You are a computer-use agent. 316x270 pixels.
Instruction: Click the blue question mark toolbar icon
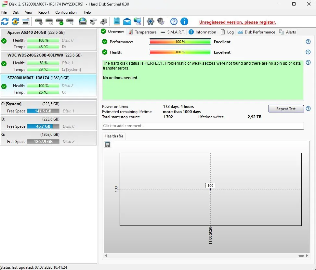(x=174, y=21)
